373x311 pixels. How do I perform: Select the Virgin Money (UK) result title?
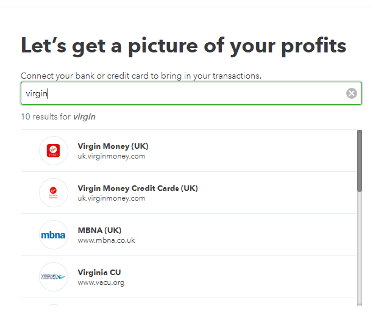point(113,146)
